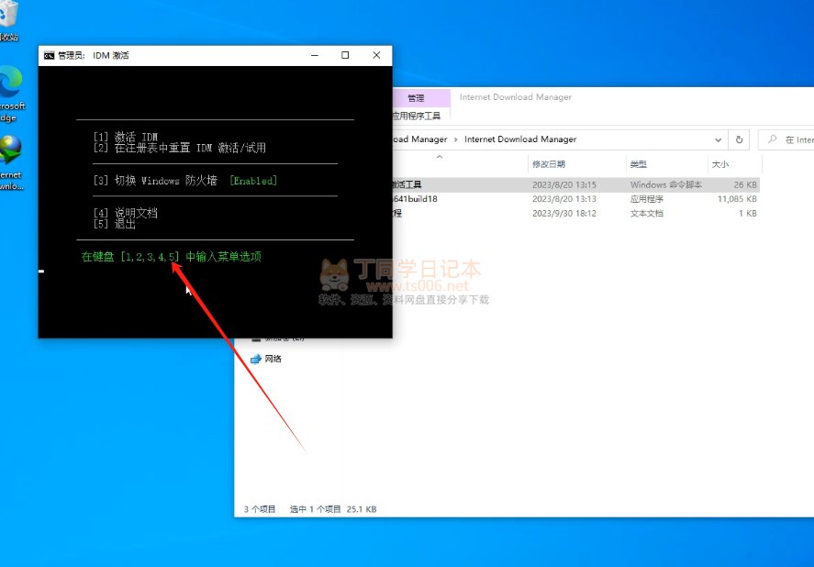This screenshot has width=814, height=567.
Task: Click the 管理员: IDM 激活 title bar text
Action: tap(94, 56)
